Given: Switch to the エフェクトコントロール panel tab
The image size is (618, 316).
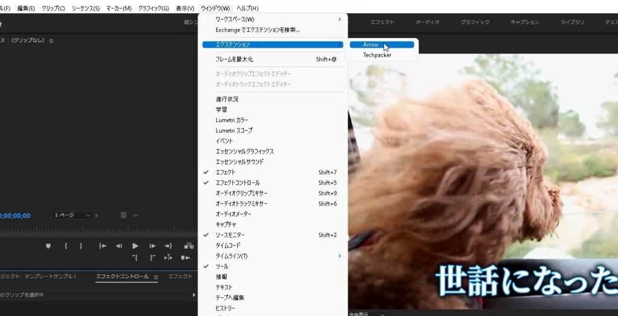Looking at the screenshot, I should [x=122, y=277].
